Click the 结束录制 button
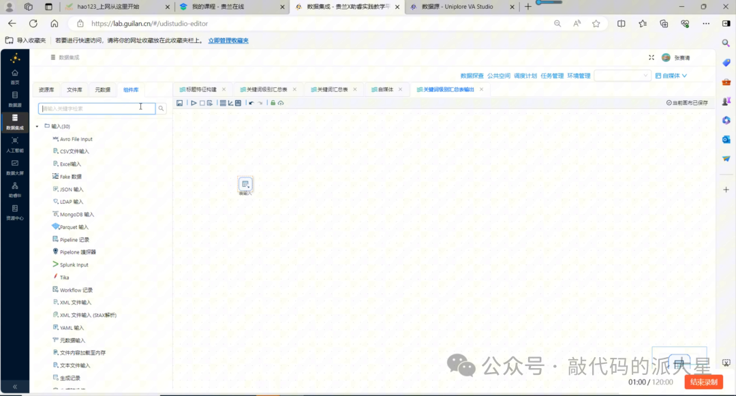736x396 pixels. (x=703, y=382)
